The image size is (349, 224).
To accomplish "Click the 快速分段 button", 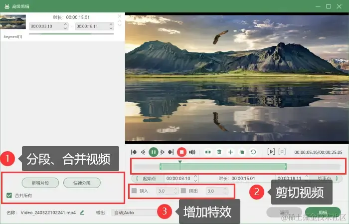I will [82, 183].
